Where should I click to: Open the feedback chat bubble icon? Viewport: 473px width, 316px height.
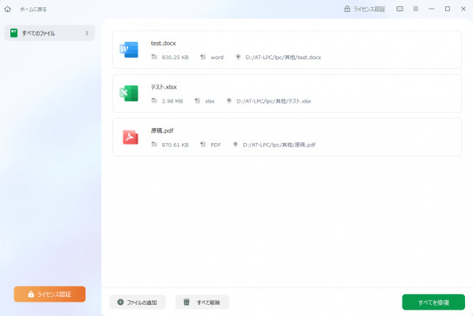(399, 9)
